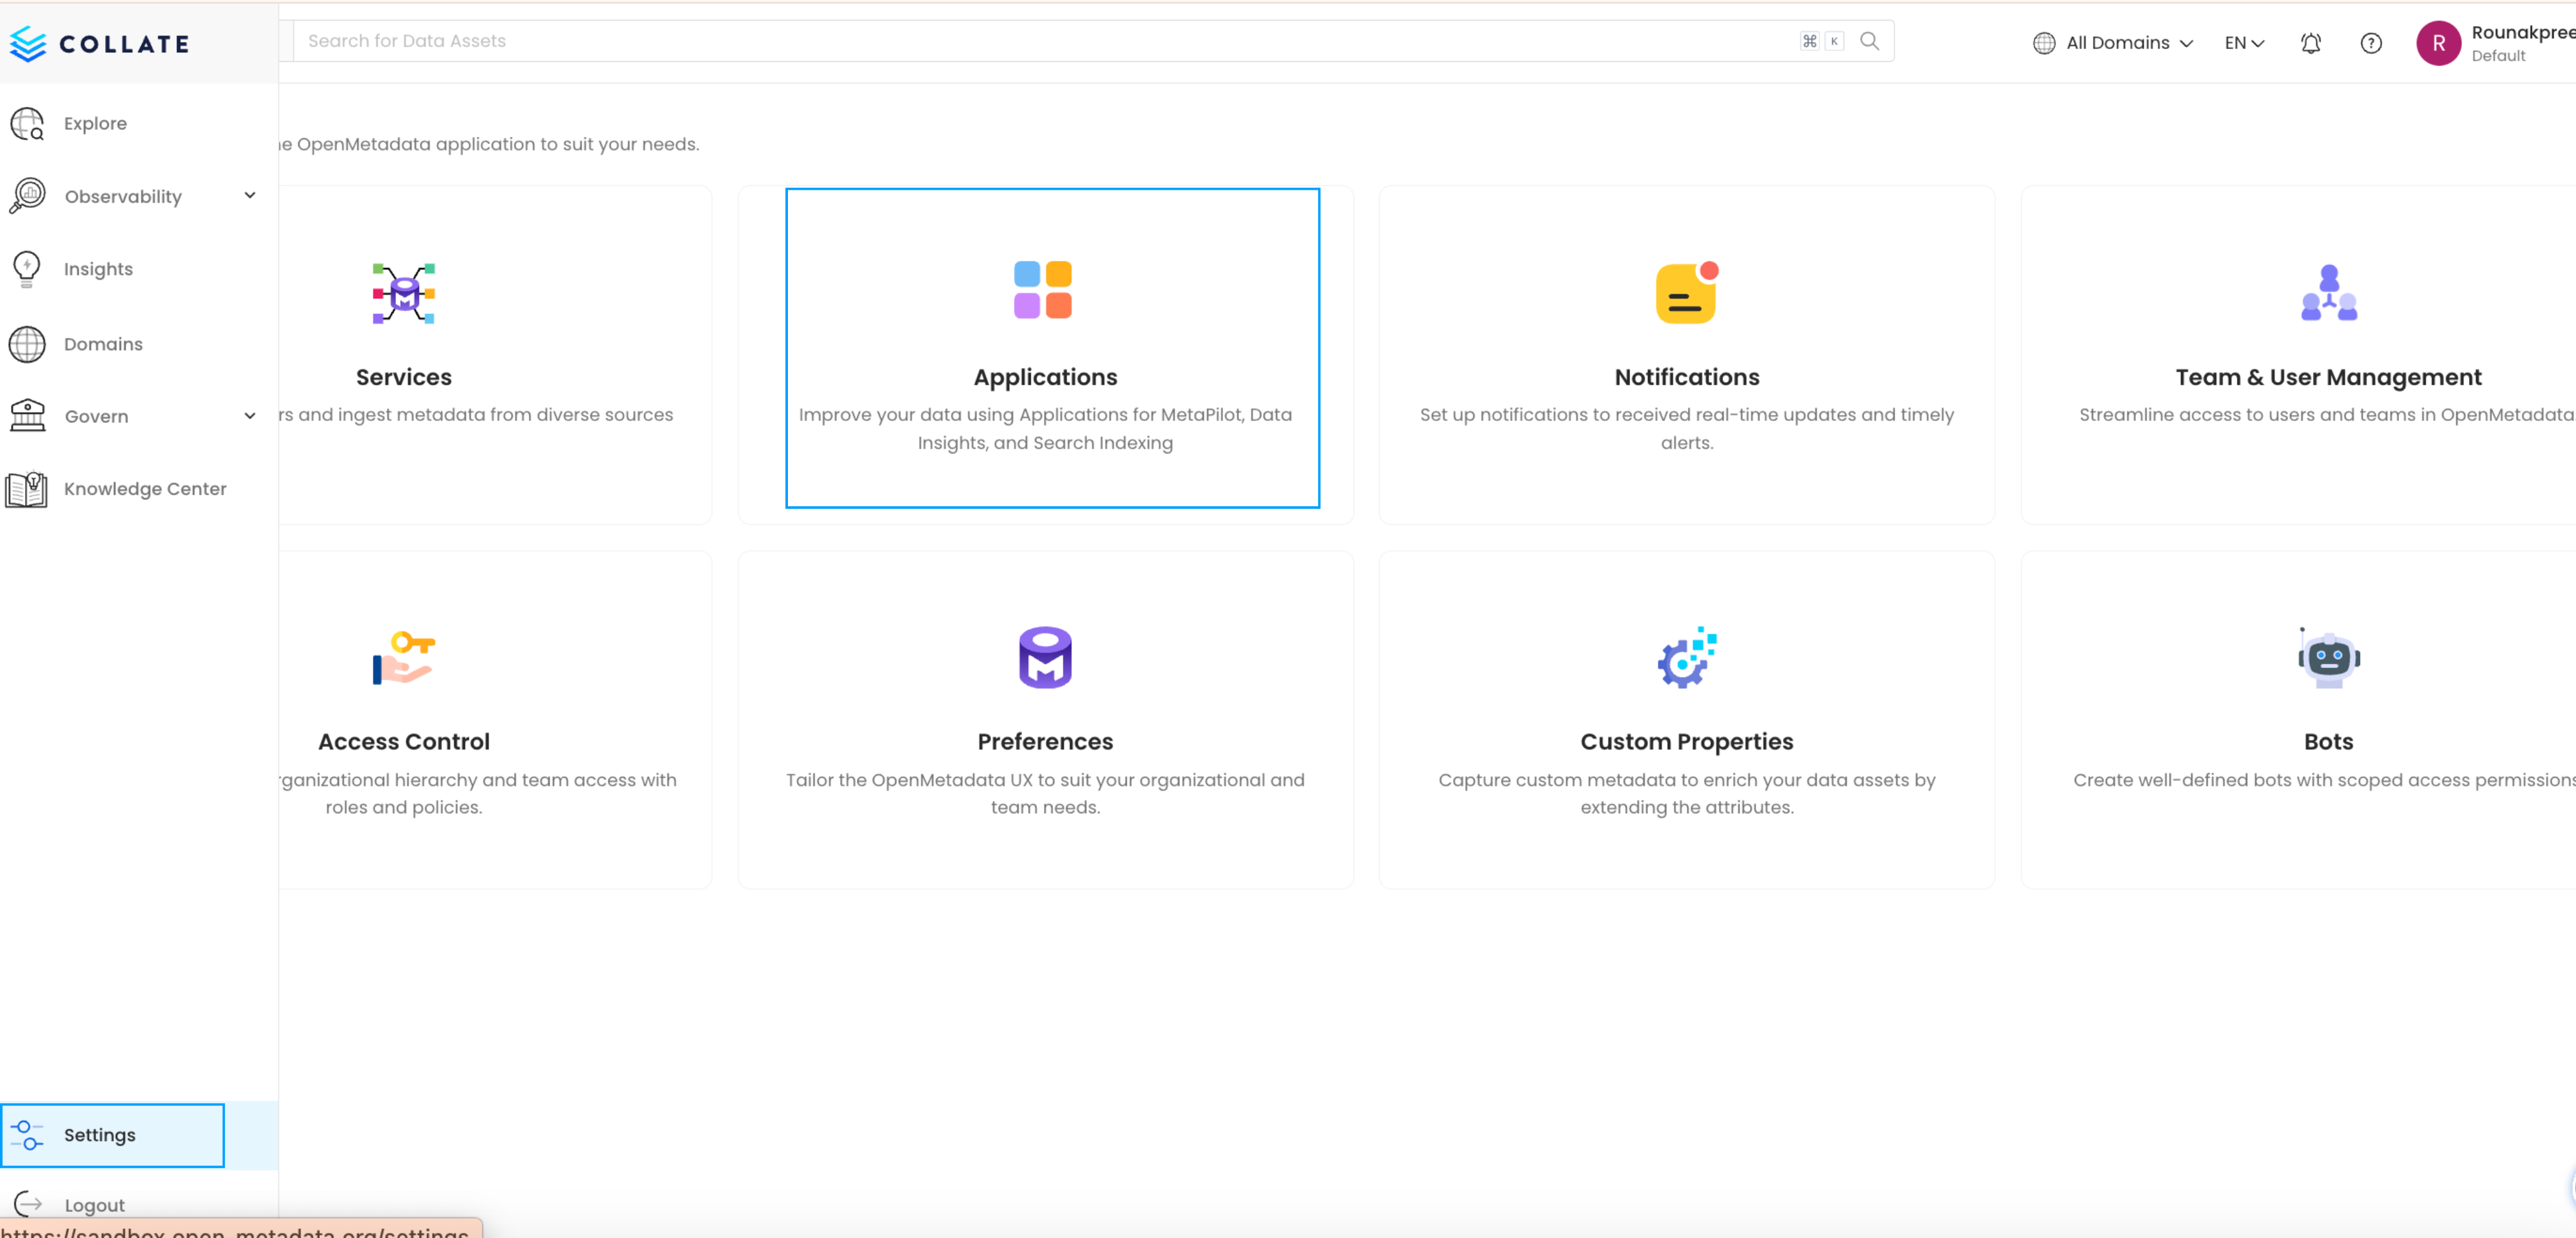Click the Collate logo
2576x1238 pixels.
99,43
